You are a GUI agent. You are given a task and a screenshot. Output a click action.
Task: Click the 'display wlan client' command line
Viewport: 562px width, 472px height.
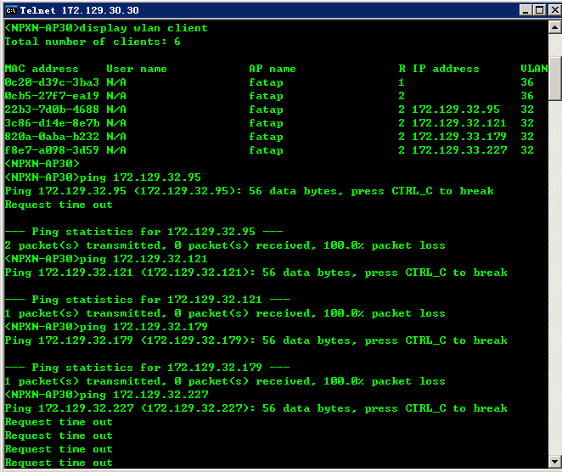click(106, 28)
